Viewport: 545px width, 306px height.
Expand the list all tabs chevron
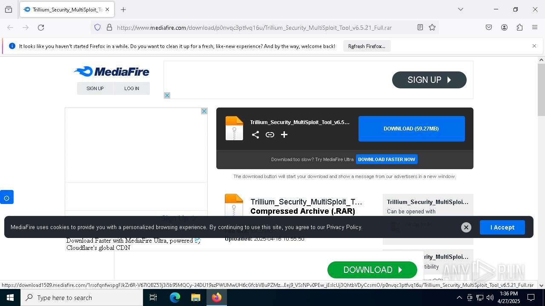tap(460, 9)
